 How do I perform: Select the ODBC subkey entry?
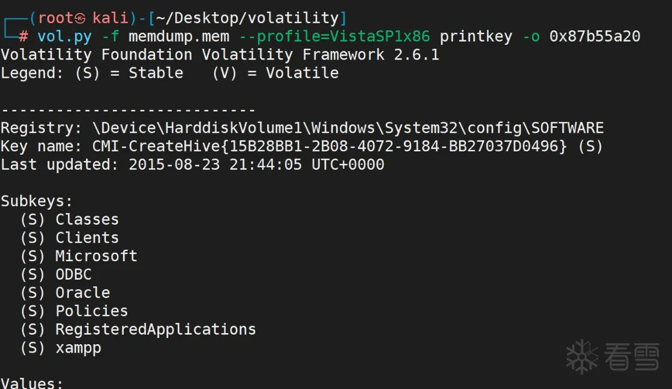click(73, 275)
